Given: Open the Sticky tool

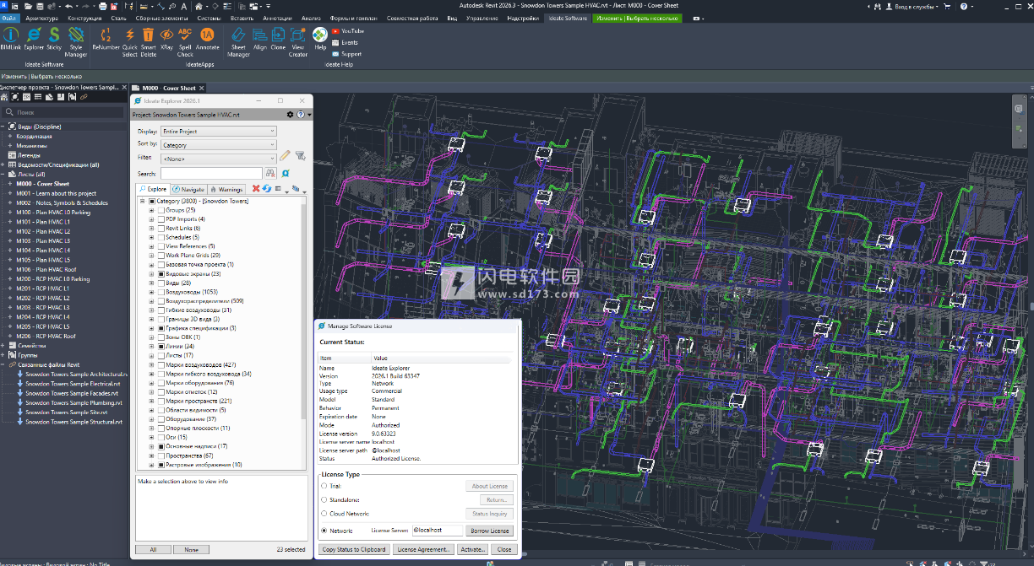Looking at the screenshot, I should click(x=54, y=35).
